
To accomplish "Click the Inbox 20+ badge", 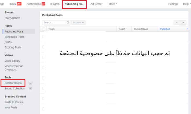I will click(19, 4).
